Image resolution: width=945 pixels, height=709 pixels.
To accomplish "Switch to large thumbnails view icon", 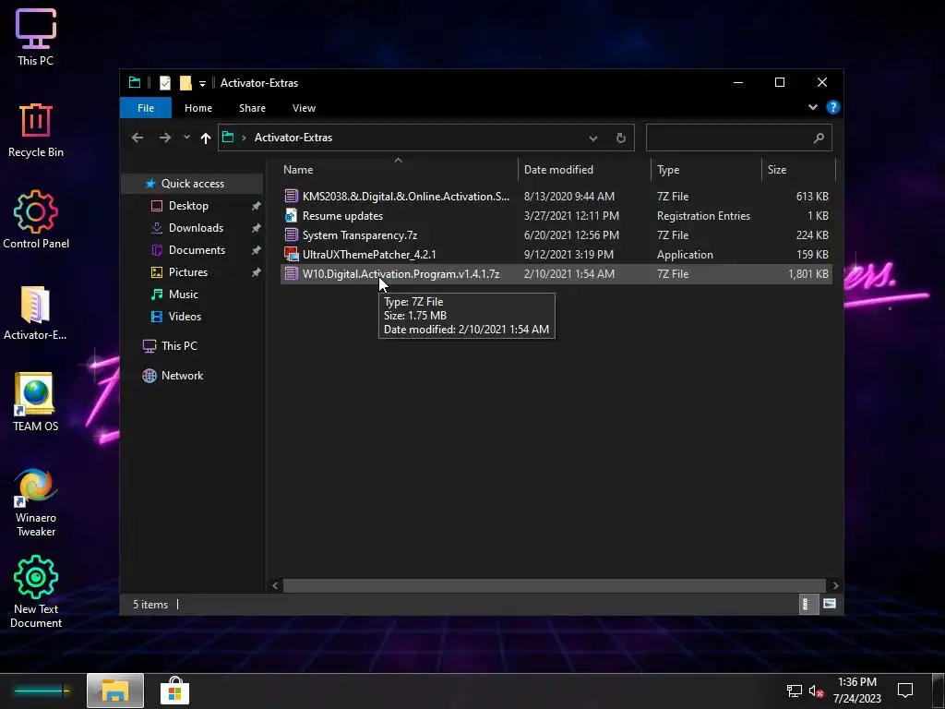I will 830,604.
